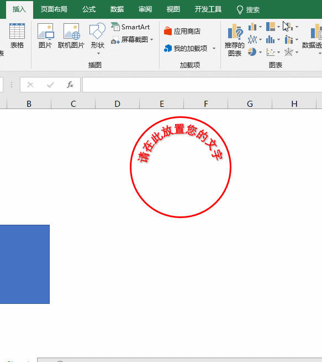Image resolution: width=322 pixels, height=362 pixels.
Task: Switch to the 公式 tab
Action: [89, 9]
